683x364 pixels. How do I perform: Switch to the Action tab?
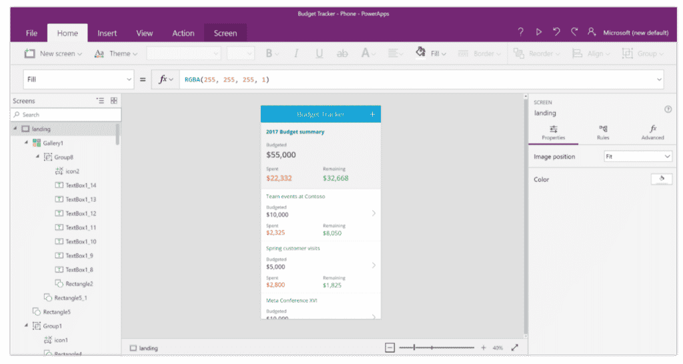pyautogui.click(x=183, y=33)
